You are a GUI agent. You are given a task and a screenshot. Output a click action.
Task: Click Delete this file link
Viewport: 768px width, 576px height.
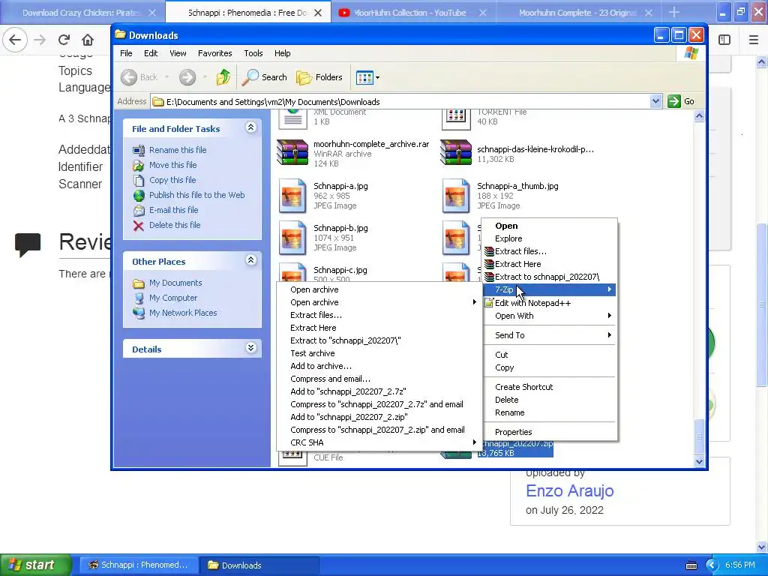(175, 225)
